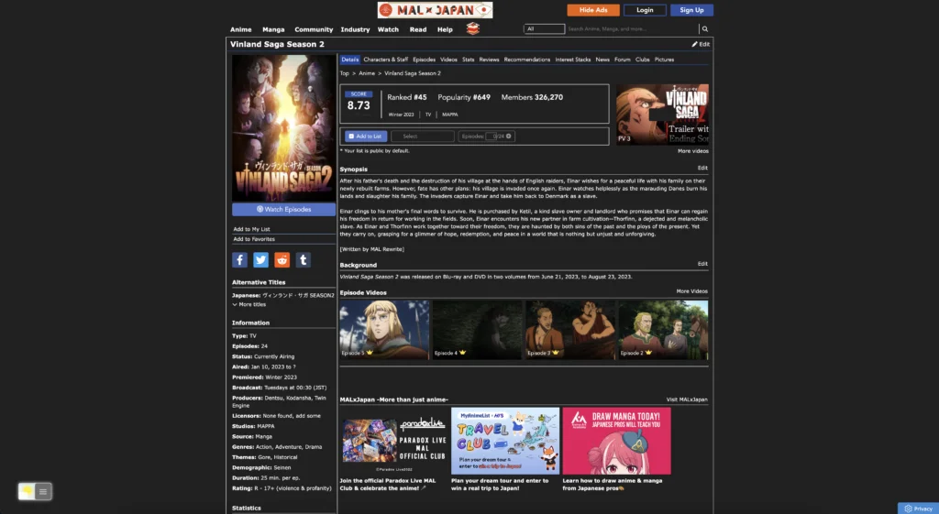Share on Twitter via the bird icon

(x=260, y=259)
